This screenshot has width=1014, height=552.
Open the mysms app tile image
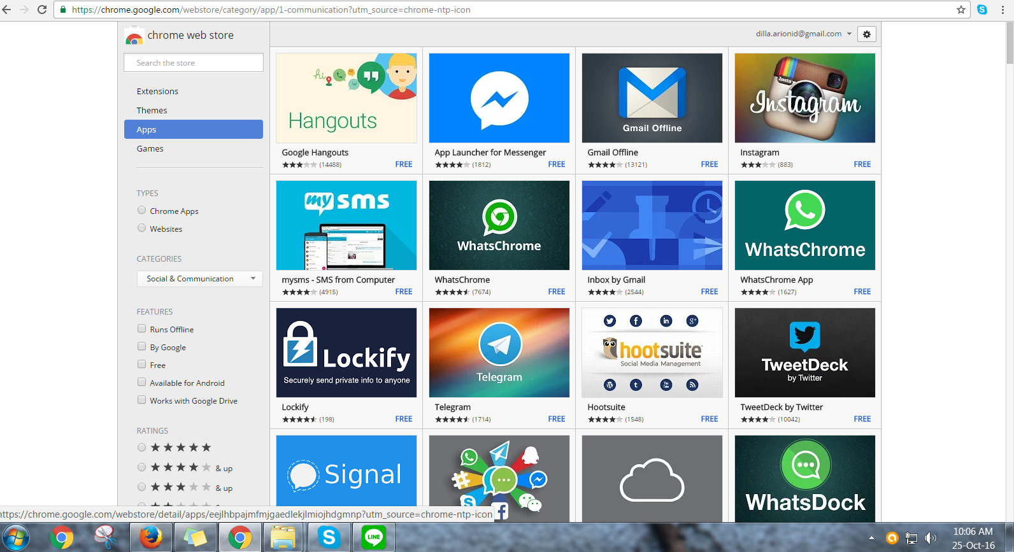coord(346,225)
